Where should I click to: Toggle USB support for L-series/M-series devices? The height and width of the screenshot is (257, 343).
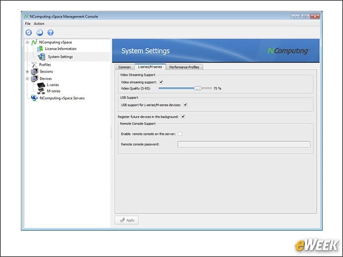(185, 105)
